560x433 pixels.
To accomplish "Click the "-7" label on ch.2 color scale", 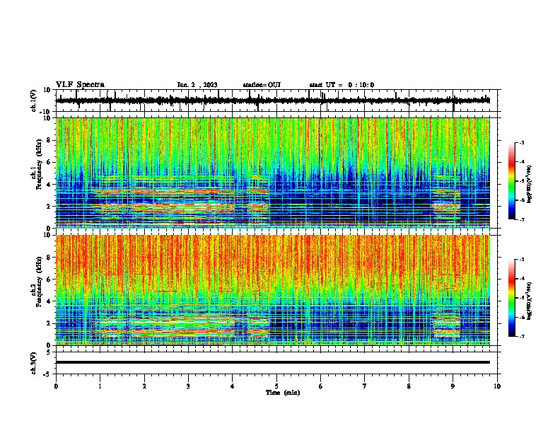I will click(521, 336).
